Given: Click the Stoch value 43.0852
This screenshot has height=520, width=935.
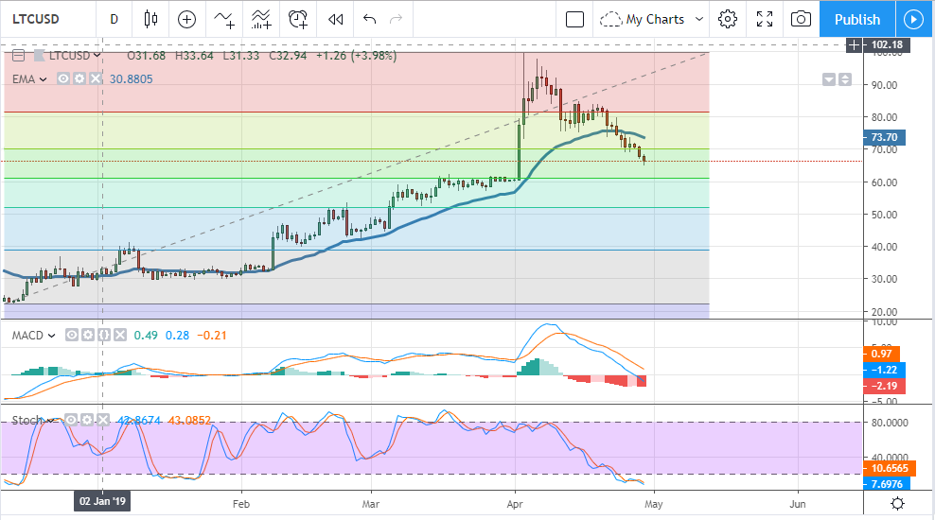Looking at the screenshot, I should tap(189, 420).
